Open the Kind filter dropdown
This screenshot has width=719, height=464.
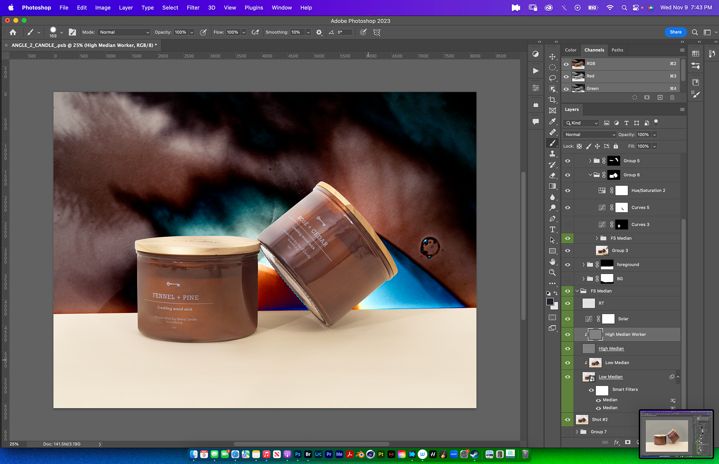point(581,123)
